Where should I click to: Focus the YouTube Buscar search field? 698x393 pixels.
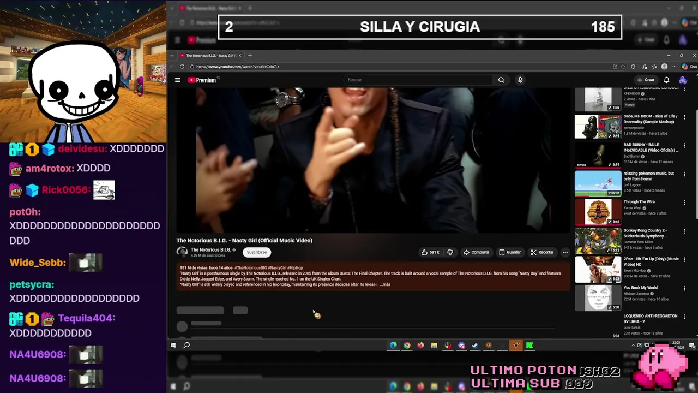419,80
